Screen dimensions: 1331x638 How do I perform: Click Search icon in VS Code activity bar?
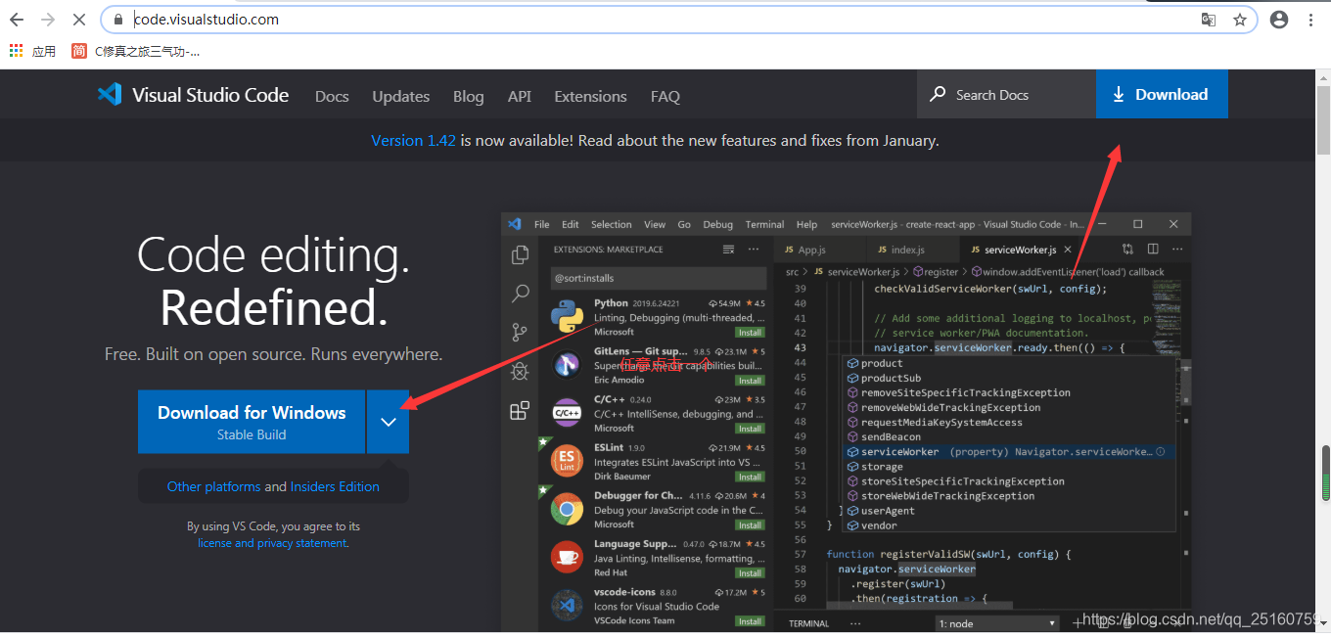click(x=520, y=294)
